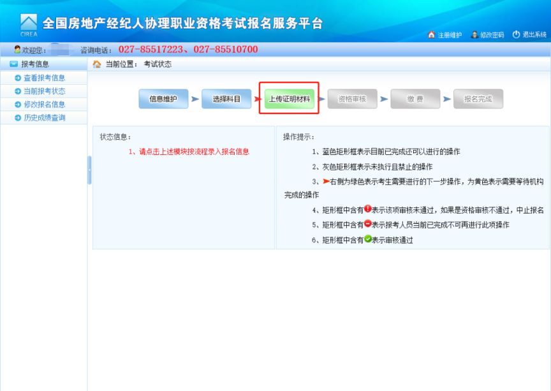Click the arrow icon beside 查看报考信息
Viewport: 551px width, 391px height.
tap(18, 78)
